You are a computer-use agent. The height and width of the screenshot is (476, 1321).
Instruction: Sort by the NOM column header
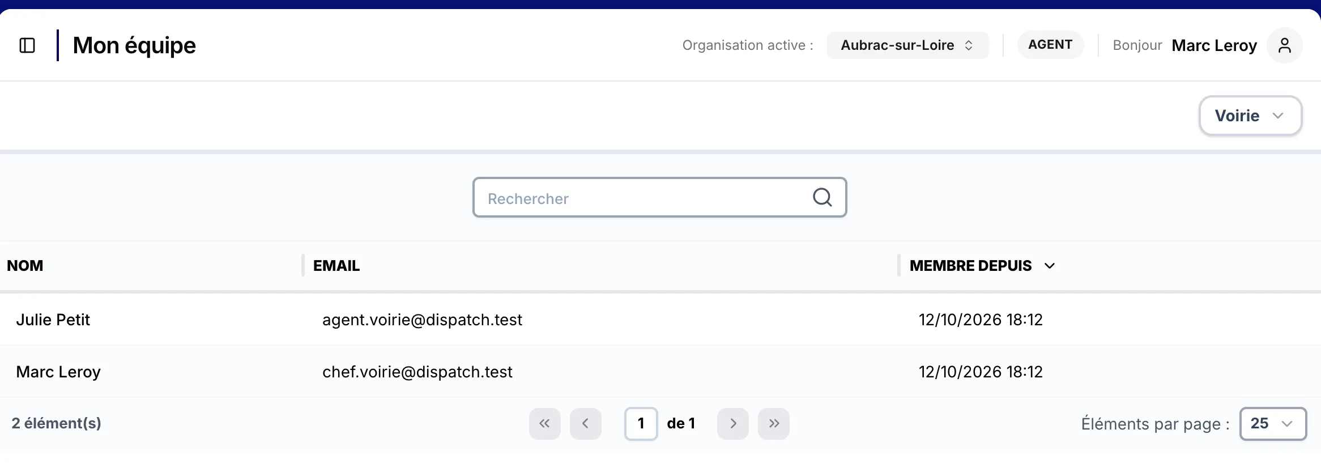[x=25, y=266]
